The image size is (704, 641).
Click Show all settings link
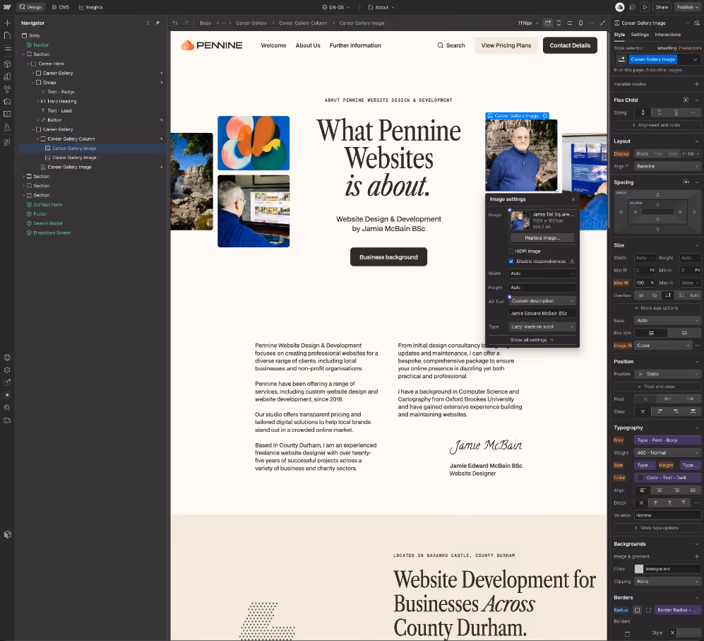tap(532, 340)
